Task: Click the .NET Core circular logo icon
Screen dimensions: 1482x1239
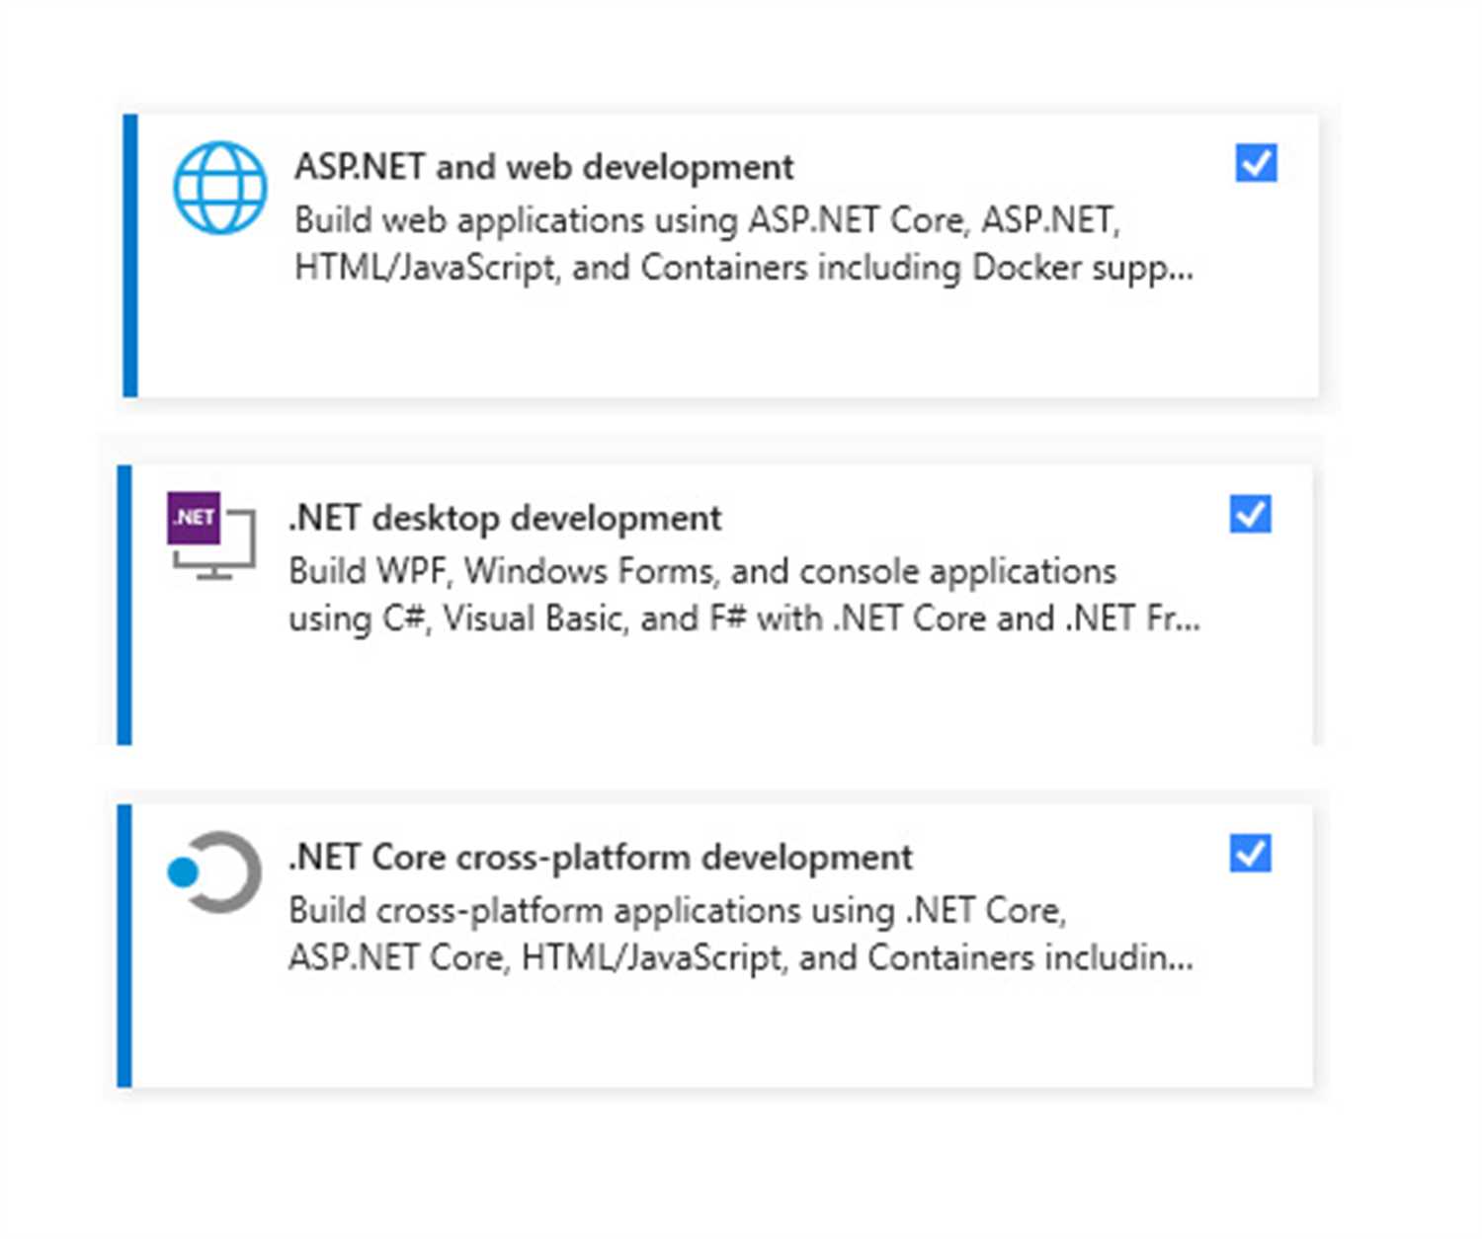Action: point(214,872)
